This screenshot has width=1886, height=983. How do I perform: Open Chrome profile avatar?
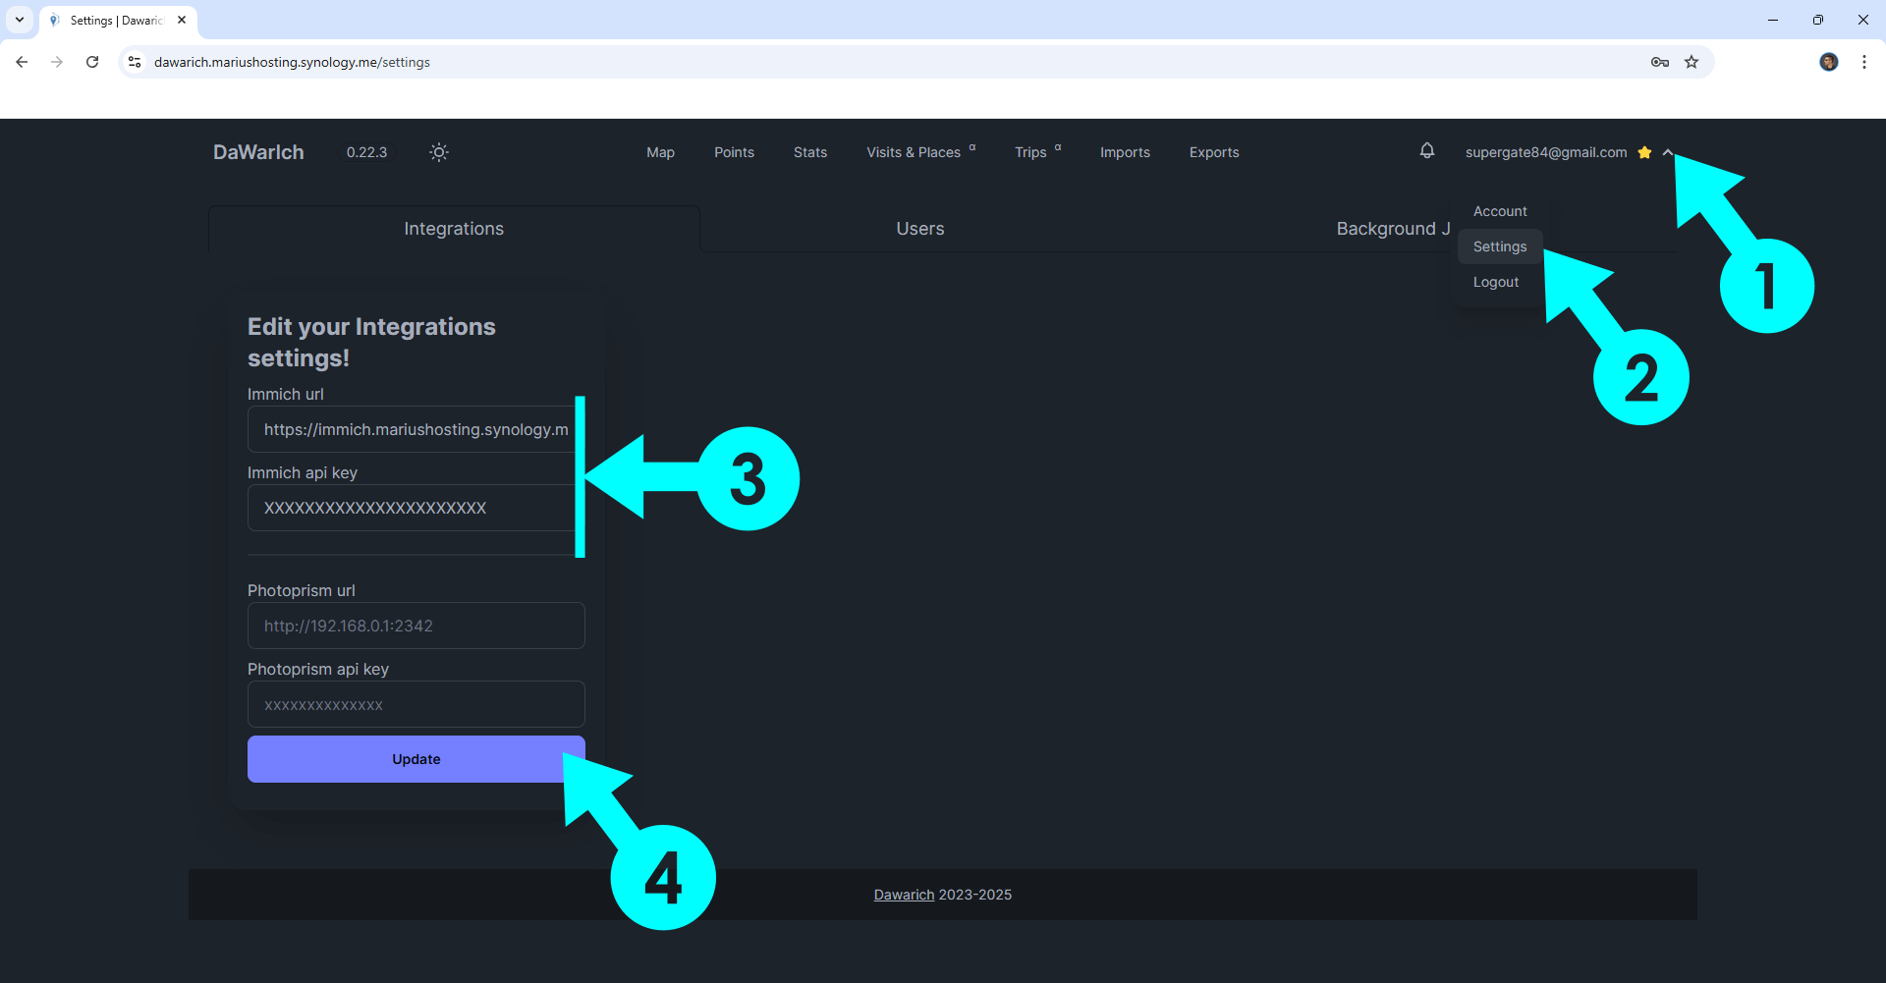(x=1829, y=62)
